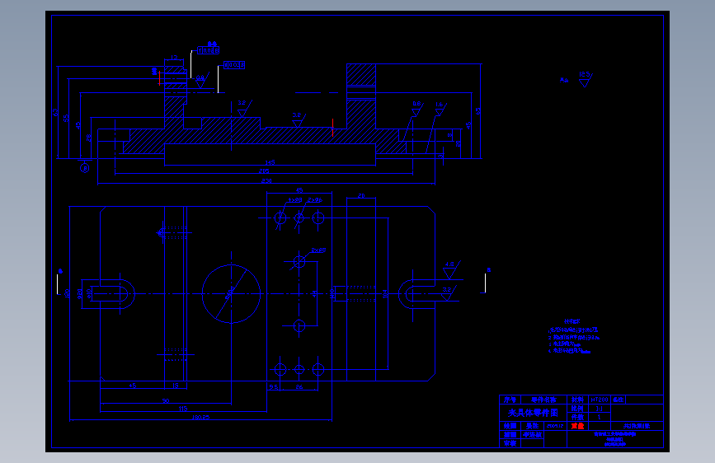Select the 65 height dimension at right
This screenshot has height=463, width=715.
pyautogui.click(x=477, y=110)
